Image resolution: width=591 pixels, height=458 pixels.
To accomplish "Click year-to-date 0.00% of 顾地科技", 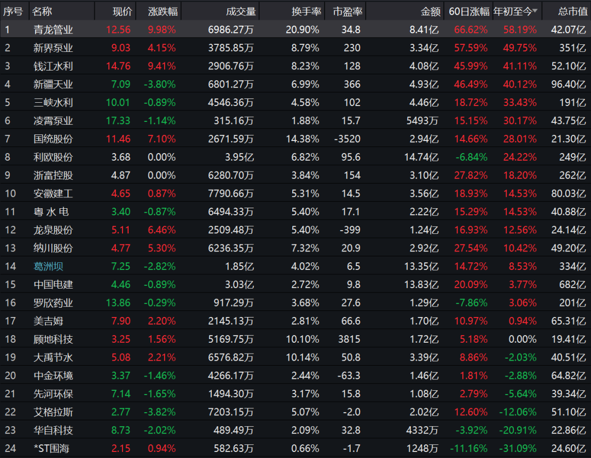I will coord(523,339).
